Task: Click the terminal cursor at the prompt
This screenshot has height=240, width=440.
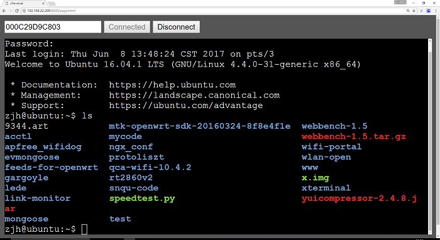Action: tap(84, 229)
